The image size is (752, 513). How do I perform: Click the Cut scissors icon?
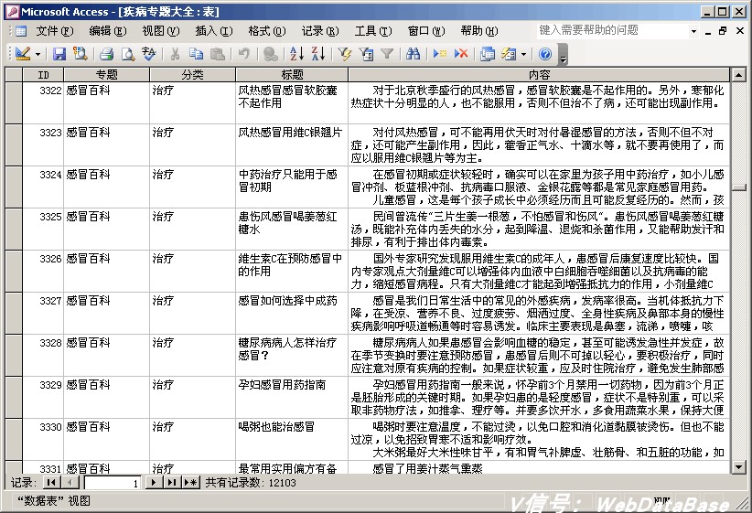coord(175,54)
